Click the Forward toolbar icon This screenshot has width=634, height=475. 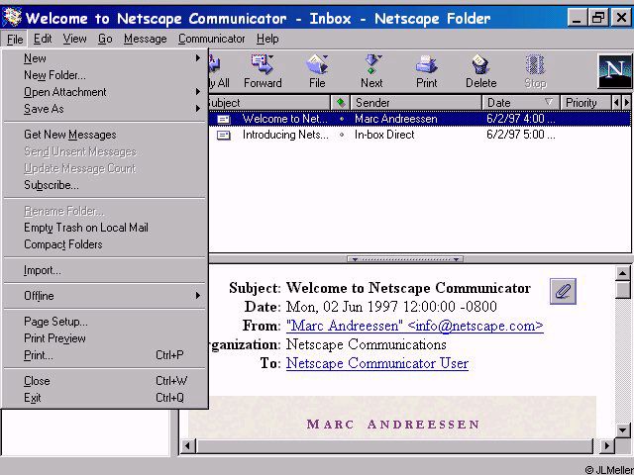(x=262, y=64)
